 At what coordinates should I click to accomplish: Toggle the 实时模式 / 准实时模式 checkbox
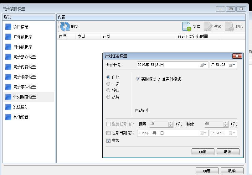click(138, 79)
